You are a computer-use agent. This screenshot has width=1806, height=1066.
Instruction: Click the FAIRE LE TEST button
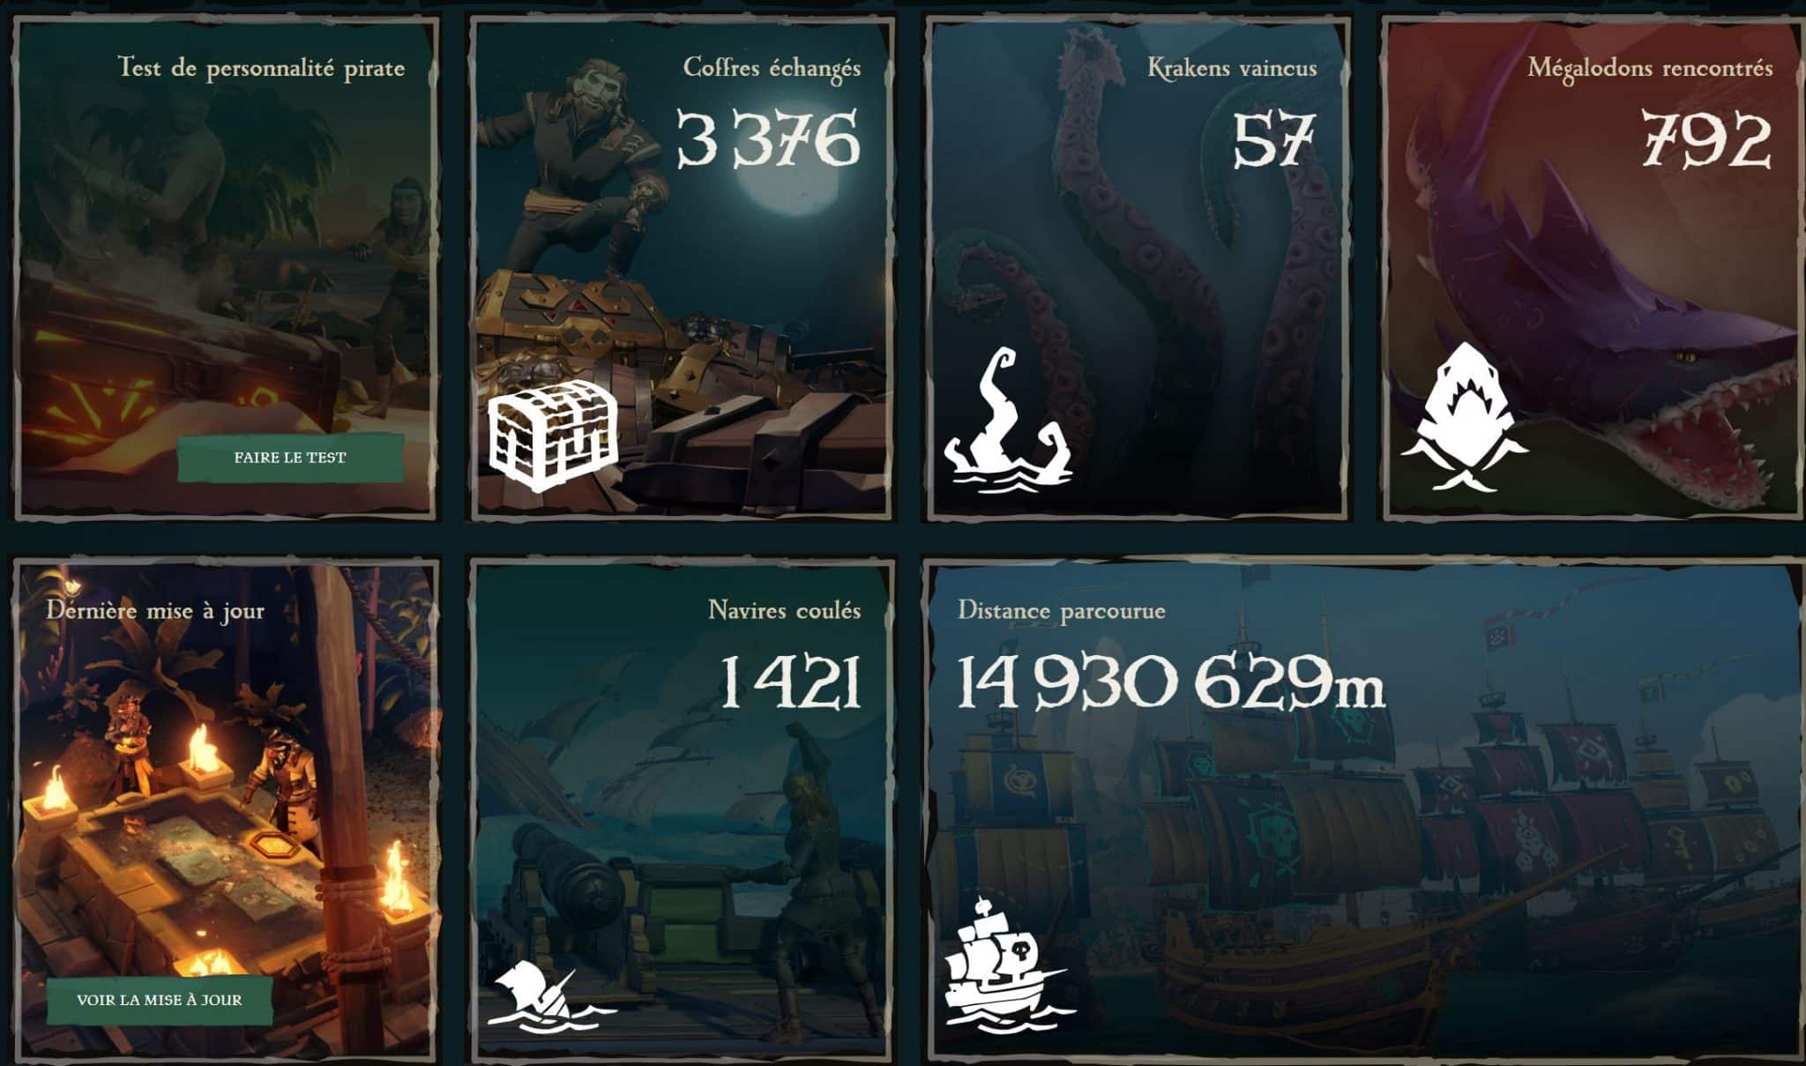coord(290,458)
